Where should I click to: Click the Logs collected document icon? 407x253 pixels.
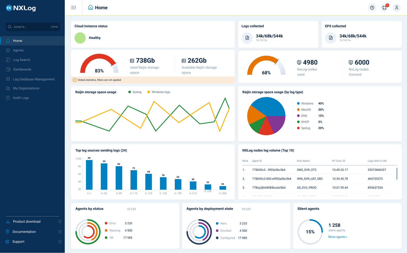tap(247, 38)
